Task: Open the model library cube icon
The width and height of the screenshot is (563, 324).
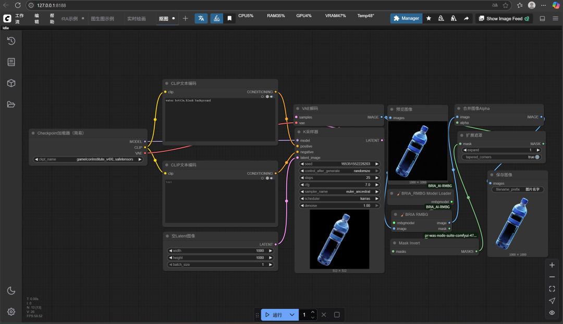Action: coord(11,83)
